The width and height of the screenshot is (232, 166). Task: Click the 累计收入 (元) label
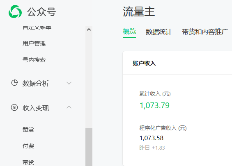155,93
